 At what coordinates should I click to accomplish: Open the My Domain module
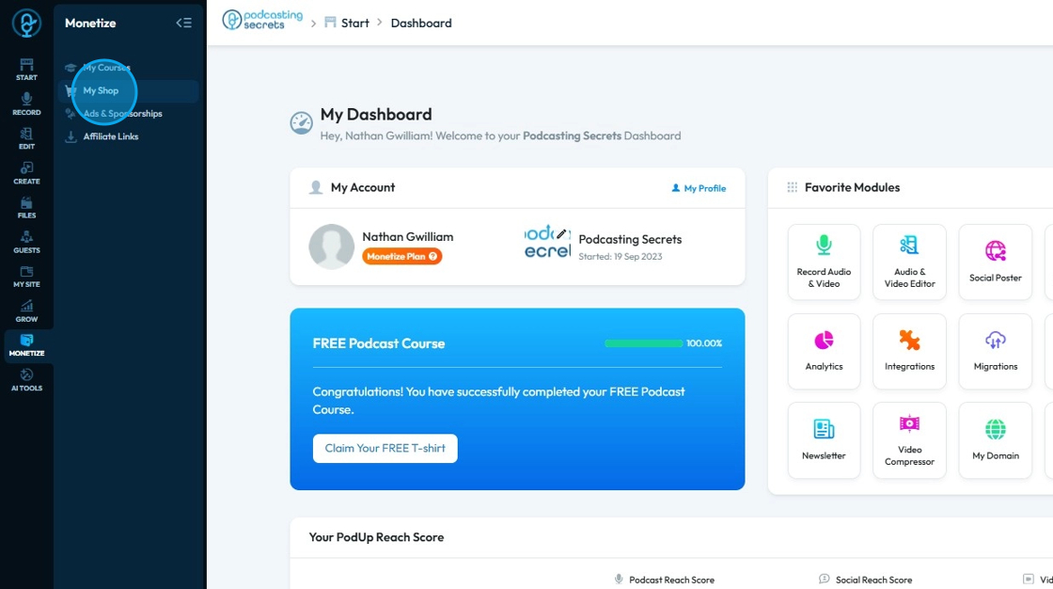tap(996, 440)
